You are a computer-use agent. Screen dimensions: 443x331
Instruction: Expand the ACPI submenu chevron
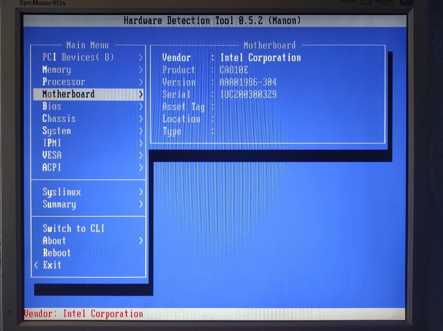pos(141,167)
